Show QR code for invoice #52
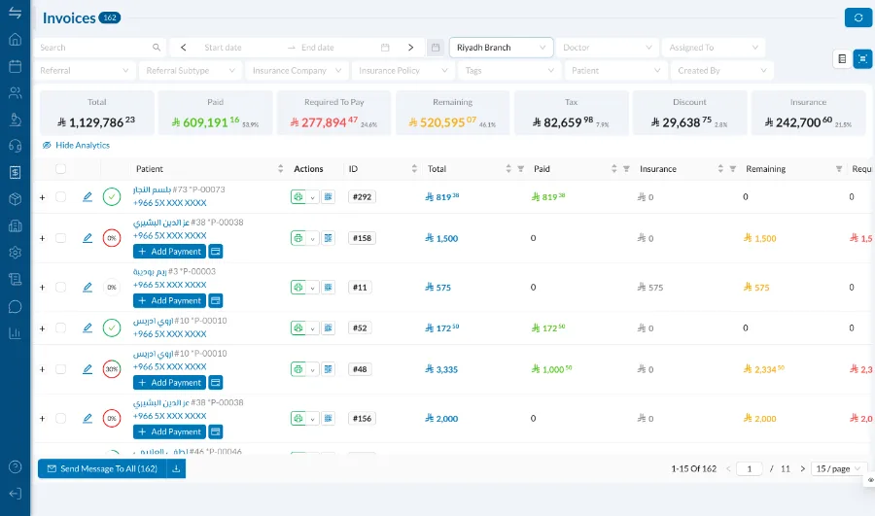The height and width of the screenshot is (516, 875). click(x=329, y=328)
